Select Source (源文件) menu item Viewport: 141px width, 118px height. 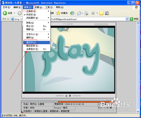pyautogui.click(x=37, y=43)
